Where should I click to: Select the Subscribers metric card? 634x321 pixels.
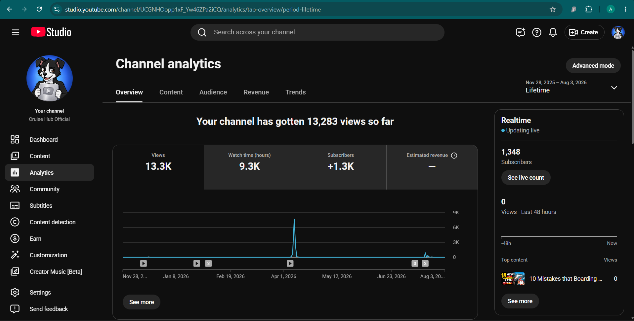341,167
